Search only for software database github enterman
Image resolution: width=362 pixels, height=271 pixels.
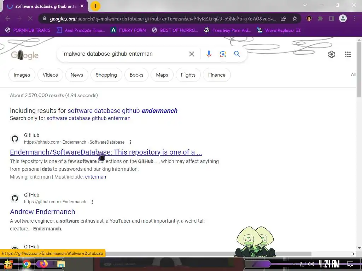(x=88, y=118)
